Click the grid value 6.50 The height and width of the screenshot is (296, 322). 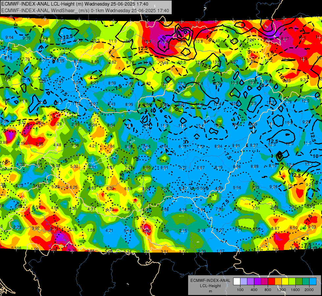(x=294, y=228)
